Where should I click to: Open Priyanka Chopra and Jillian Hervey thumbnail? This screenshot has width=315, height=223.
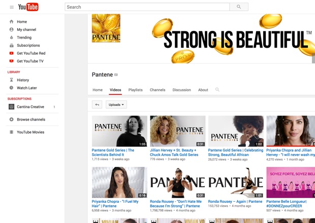point(291,131)
